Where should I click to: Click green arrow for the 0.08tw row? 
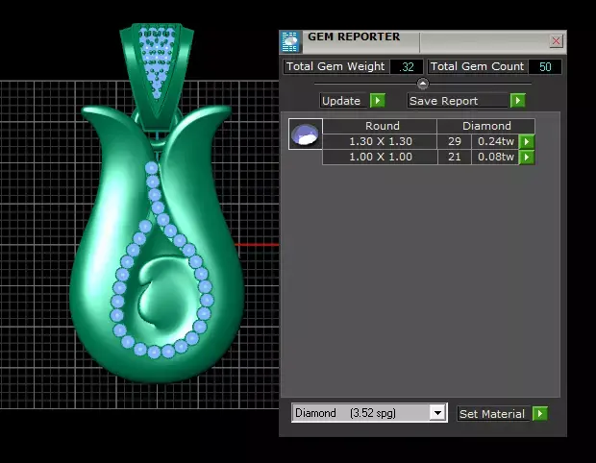(527, 157)
